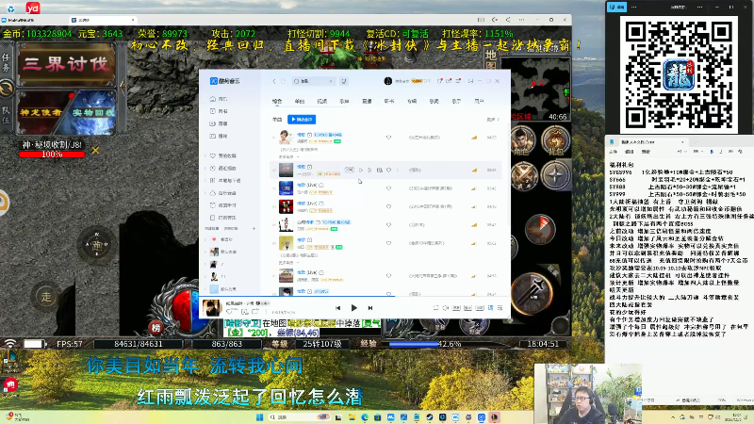Click the Windows Start button on taskbar
754x424 pixels.
pyautogui.click(x=260, y=416)
